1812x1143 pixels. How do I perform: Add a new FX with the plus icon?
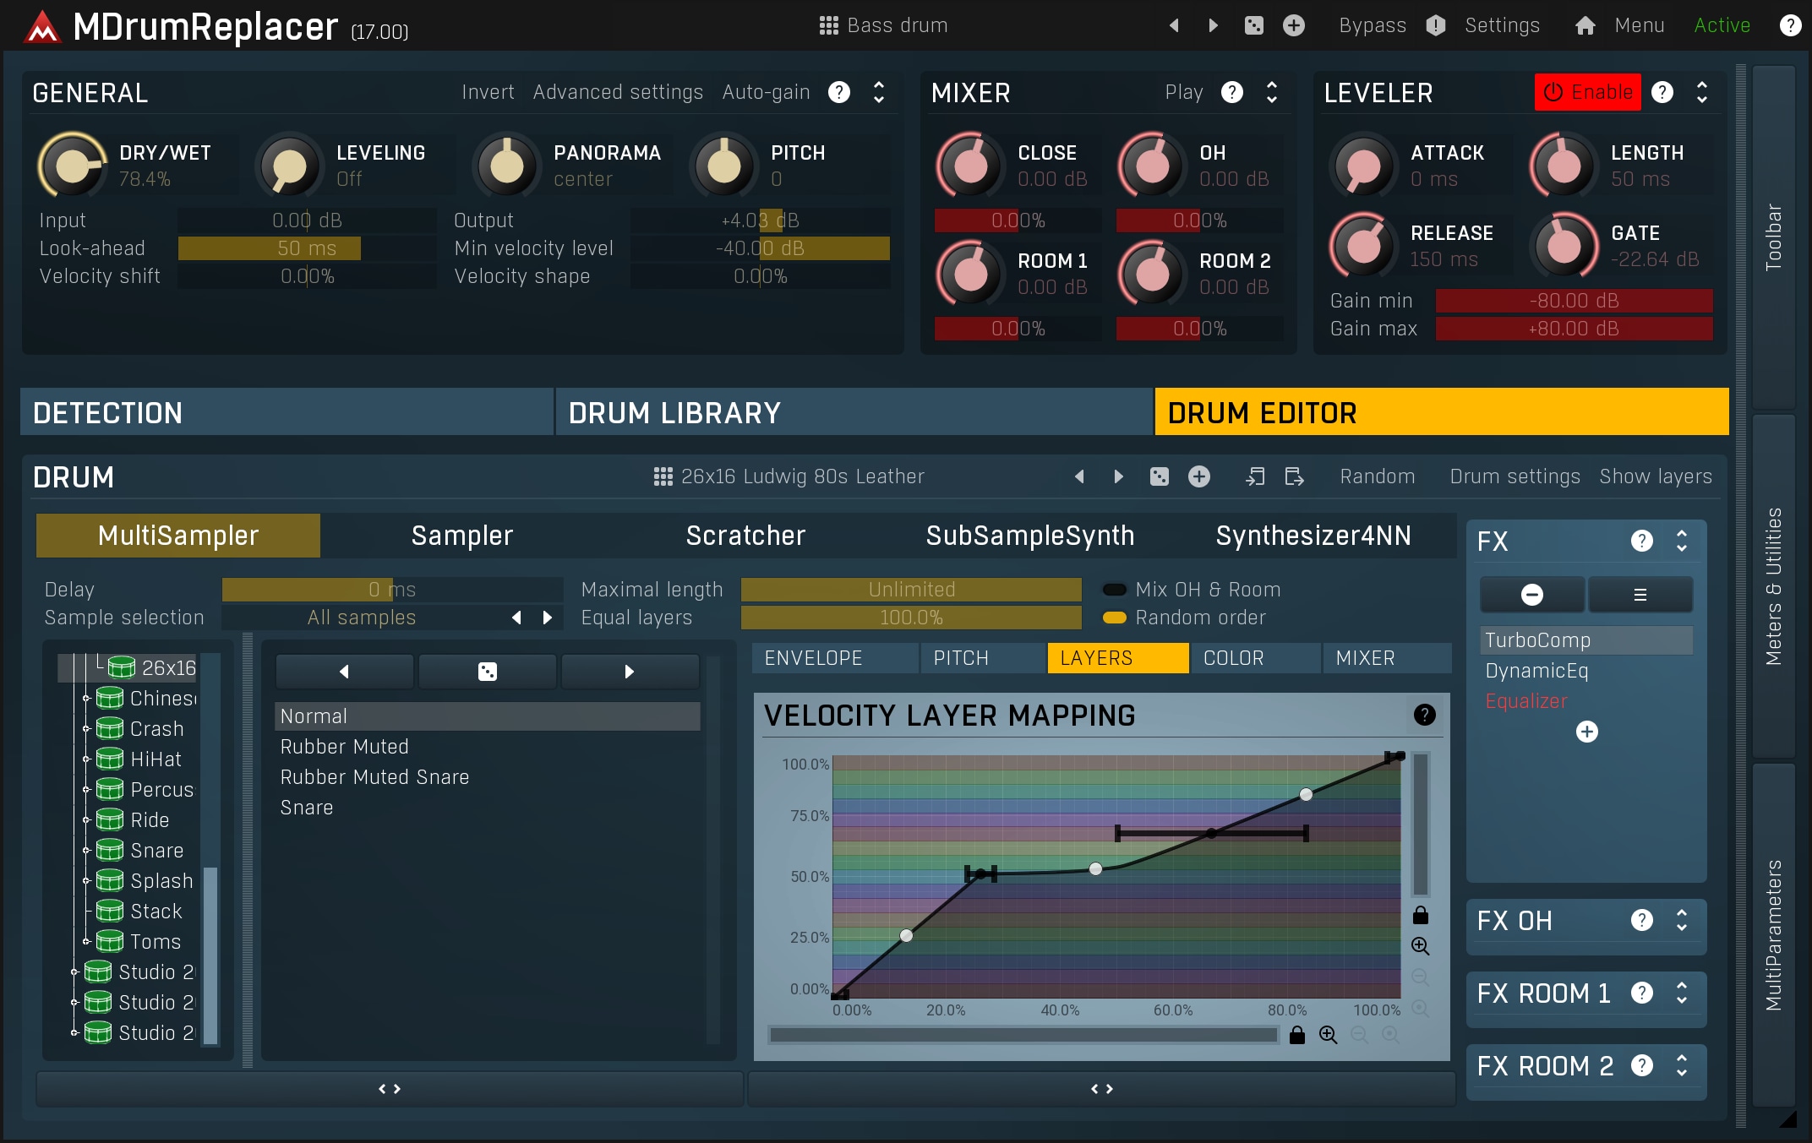pos(1586,732)
